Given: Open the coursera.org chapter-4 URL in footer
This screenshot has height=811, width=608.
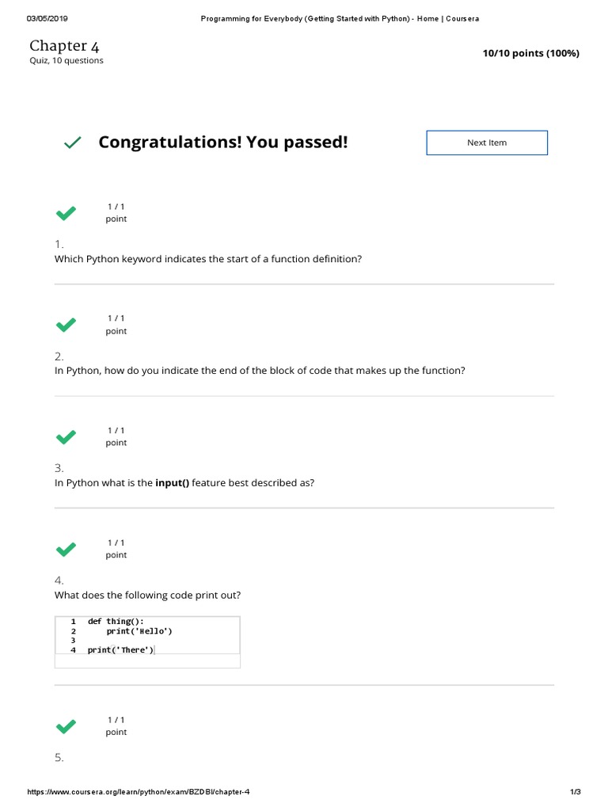Looking at the screenshot, I should pyautogui.click(x=139, y=792).
